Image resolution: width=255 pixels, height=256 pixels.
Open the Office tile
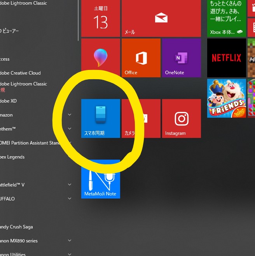141,57
